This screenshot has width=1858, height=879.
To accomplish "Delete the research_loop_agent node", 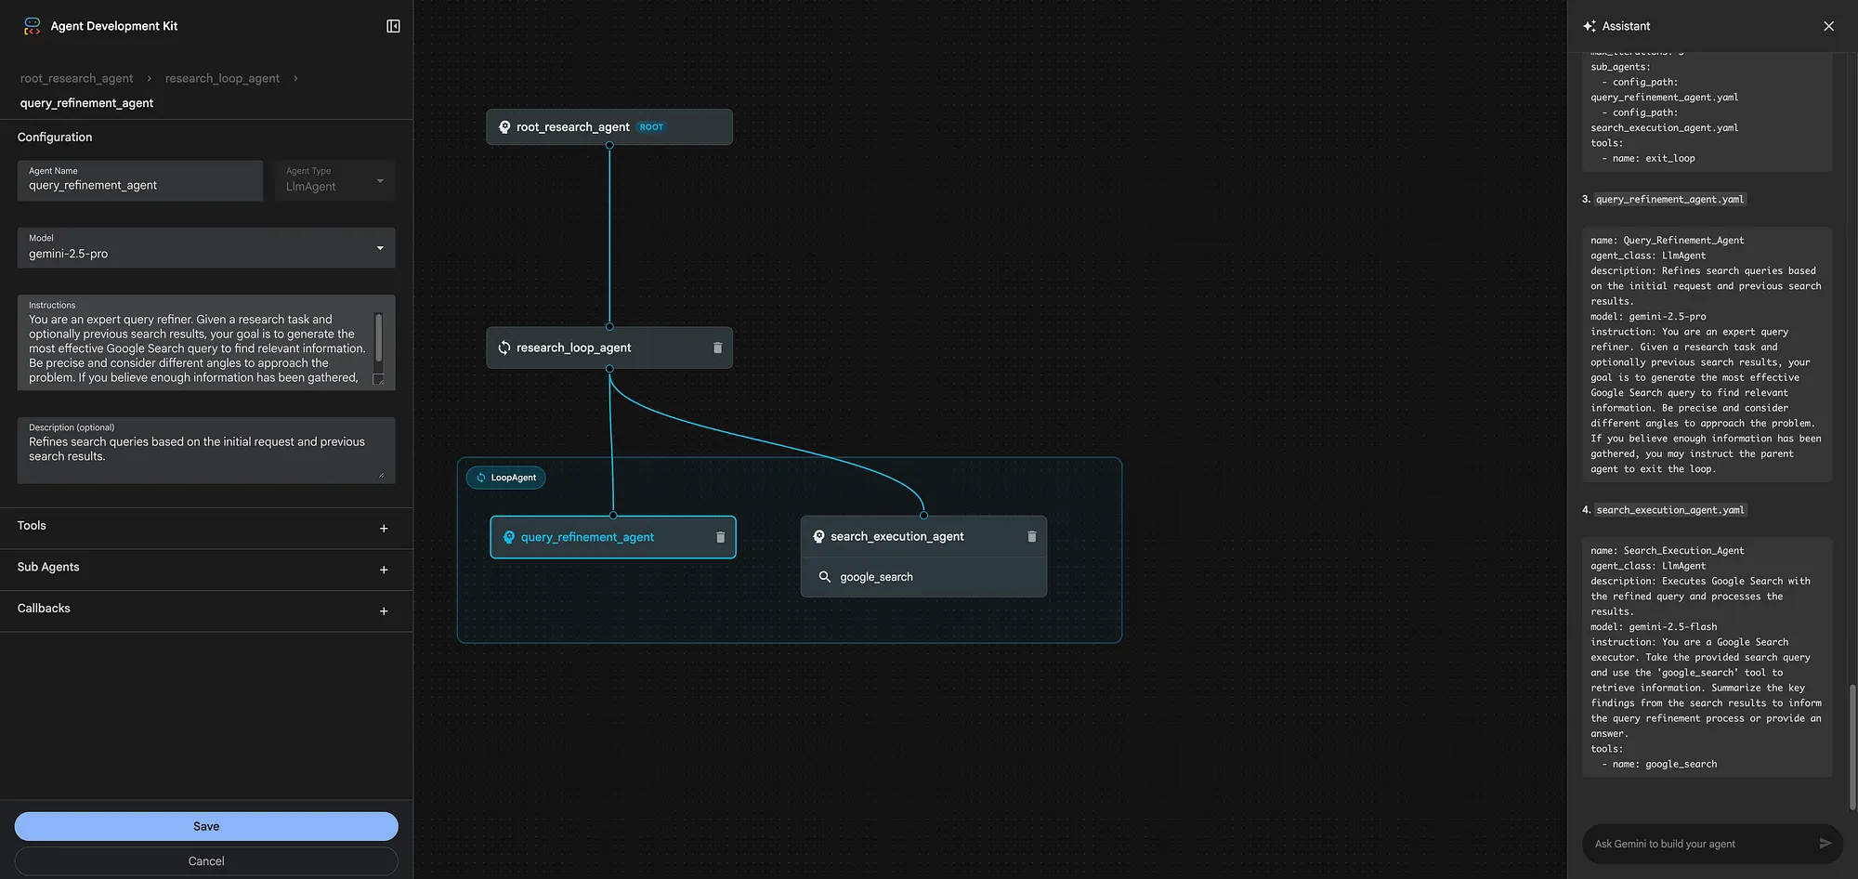I will point(717,348).
